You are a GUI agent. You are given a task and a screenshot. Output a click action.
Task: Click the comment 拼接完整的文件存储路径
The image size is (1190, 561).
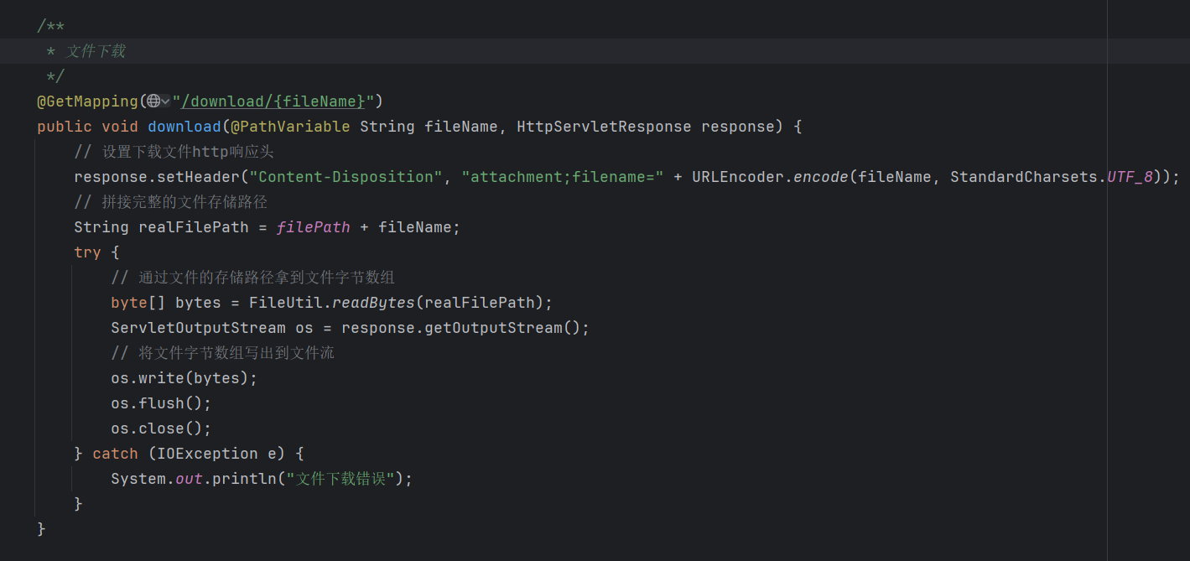[171, 202]
